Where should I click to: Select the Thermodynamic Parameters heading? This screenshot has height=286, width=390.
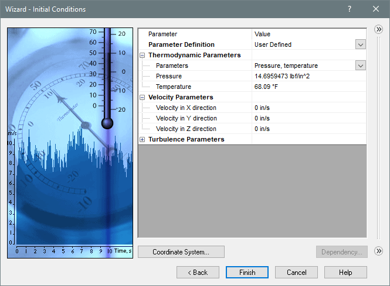pyautogui.click(x=195, y=55)
